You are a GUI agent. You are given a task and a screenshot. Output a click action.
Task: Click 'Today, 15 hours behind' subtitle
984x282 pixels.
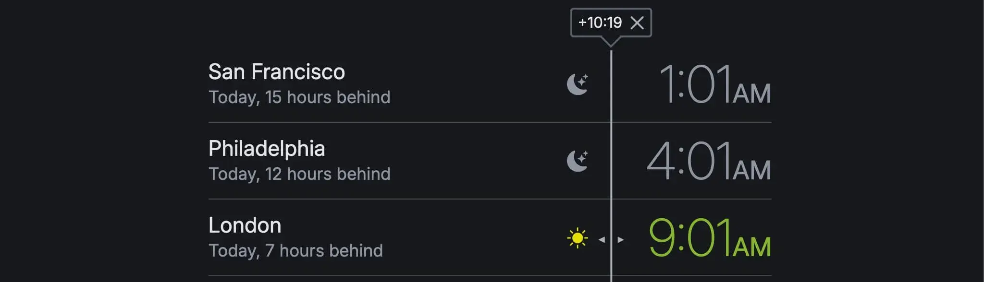299,97
